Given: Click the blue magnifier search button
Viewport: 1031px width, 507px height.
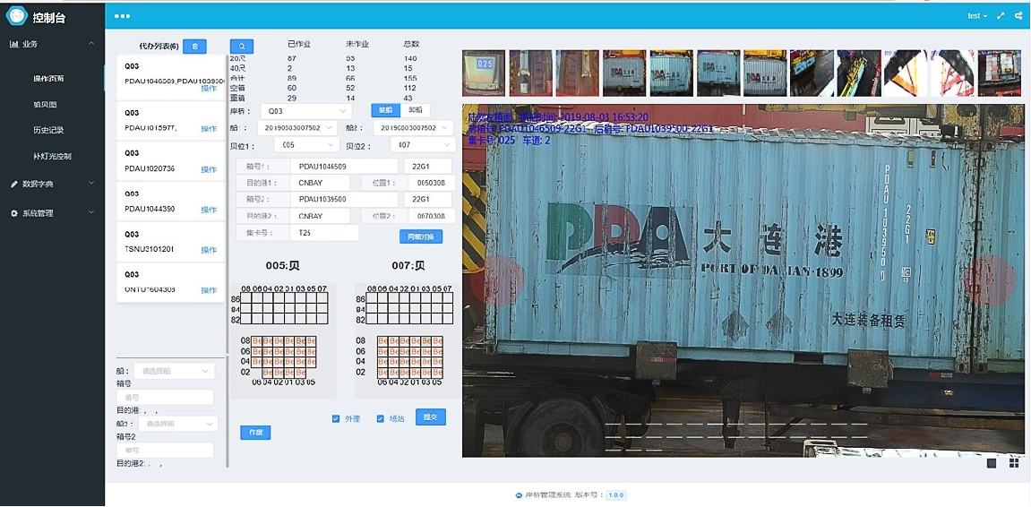Looking at the screenshot, I should 242,47.
